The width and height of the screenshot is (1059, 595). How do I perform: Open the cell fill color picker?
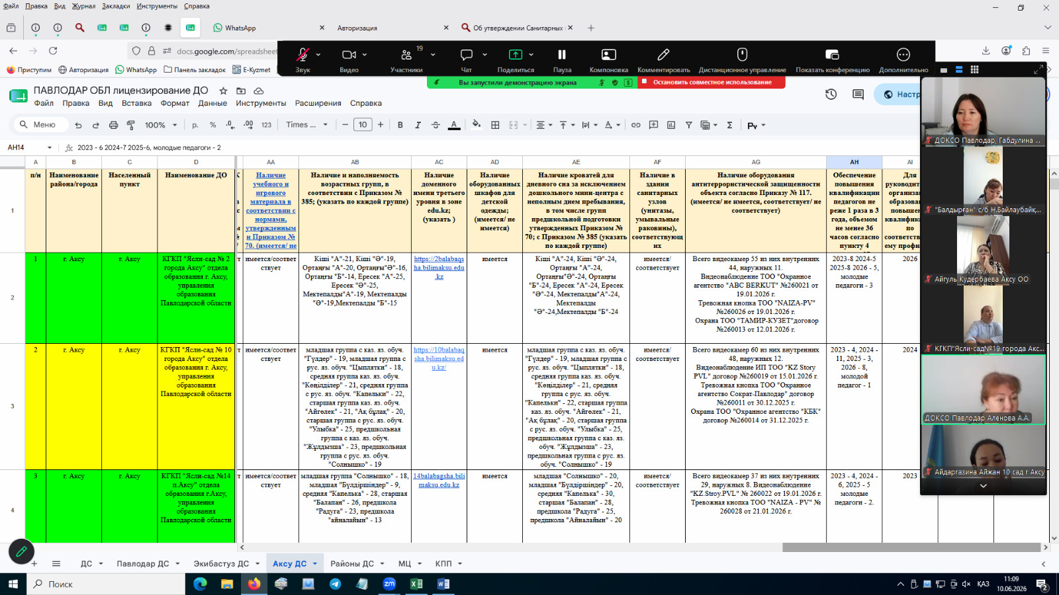click(x=476, y=124)
